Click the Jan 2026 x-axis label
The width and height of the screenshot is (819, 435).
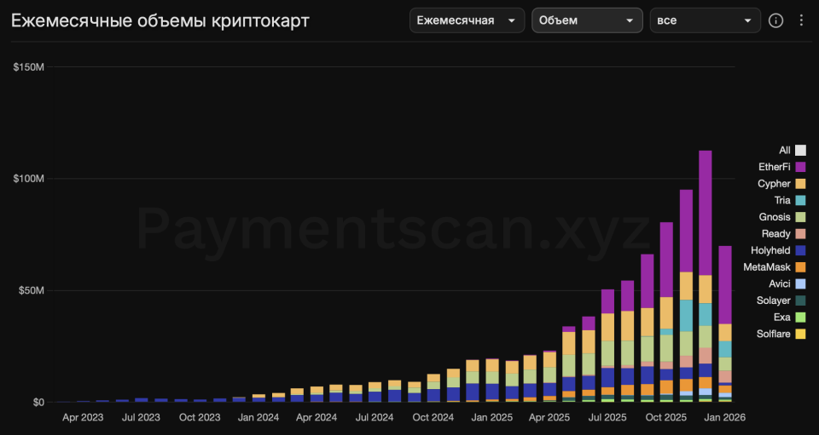(x=724, y=417)
